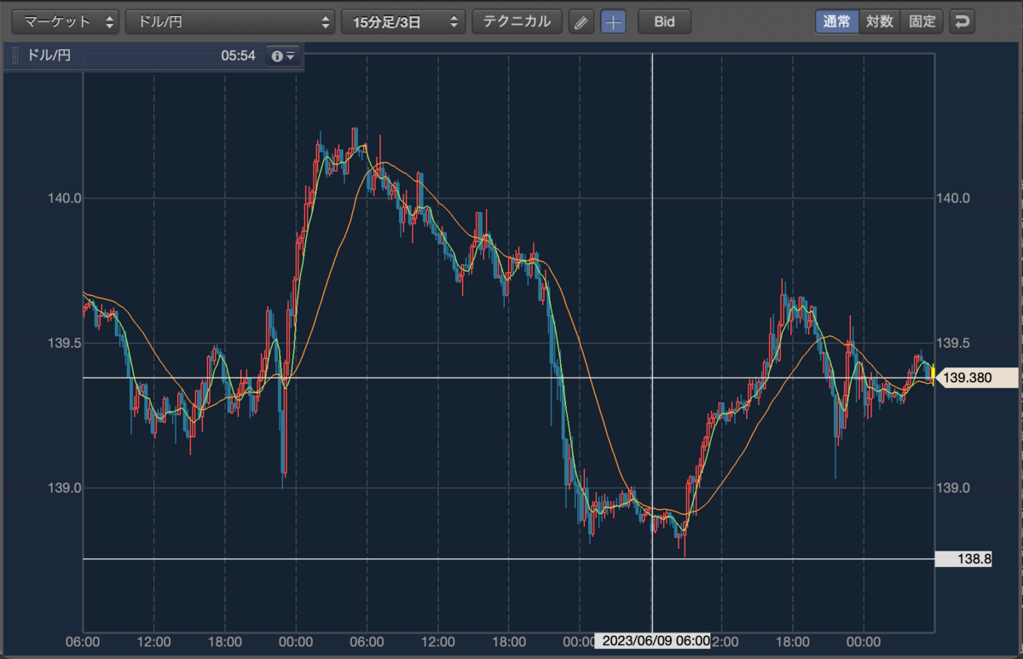1023x659 pixels.
Task: Click the yellow current price marker
Action: [934, 375]
